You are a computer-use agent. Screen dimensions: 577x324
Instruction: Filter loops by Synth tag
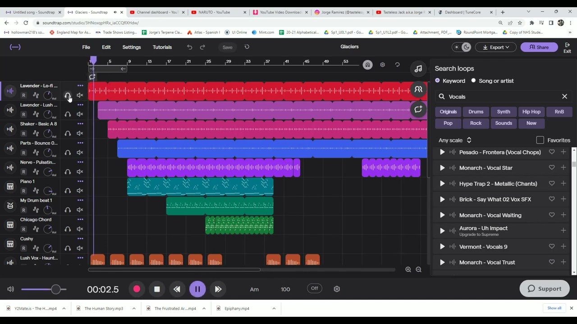pyautogui.click(x=504, y=112)
